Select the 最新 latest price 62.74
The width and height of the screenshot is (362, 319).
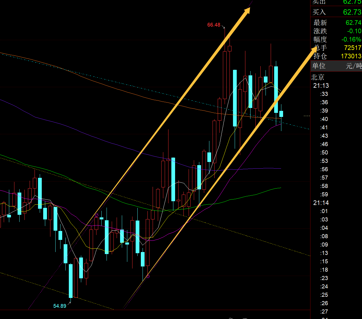[x=353, y=23]
